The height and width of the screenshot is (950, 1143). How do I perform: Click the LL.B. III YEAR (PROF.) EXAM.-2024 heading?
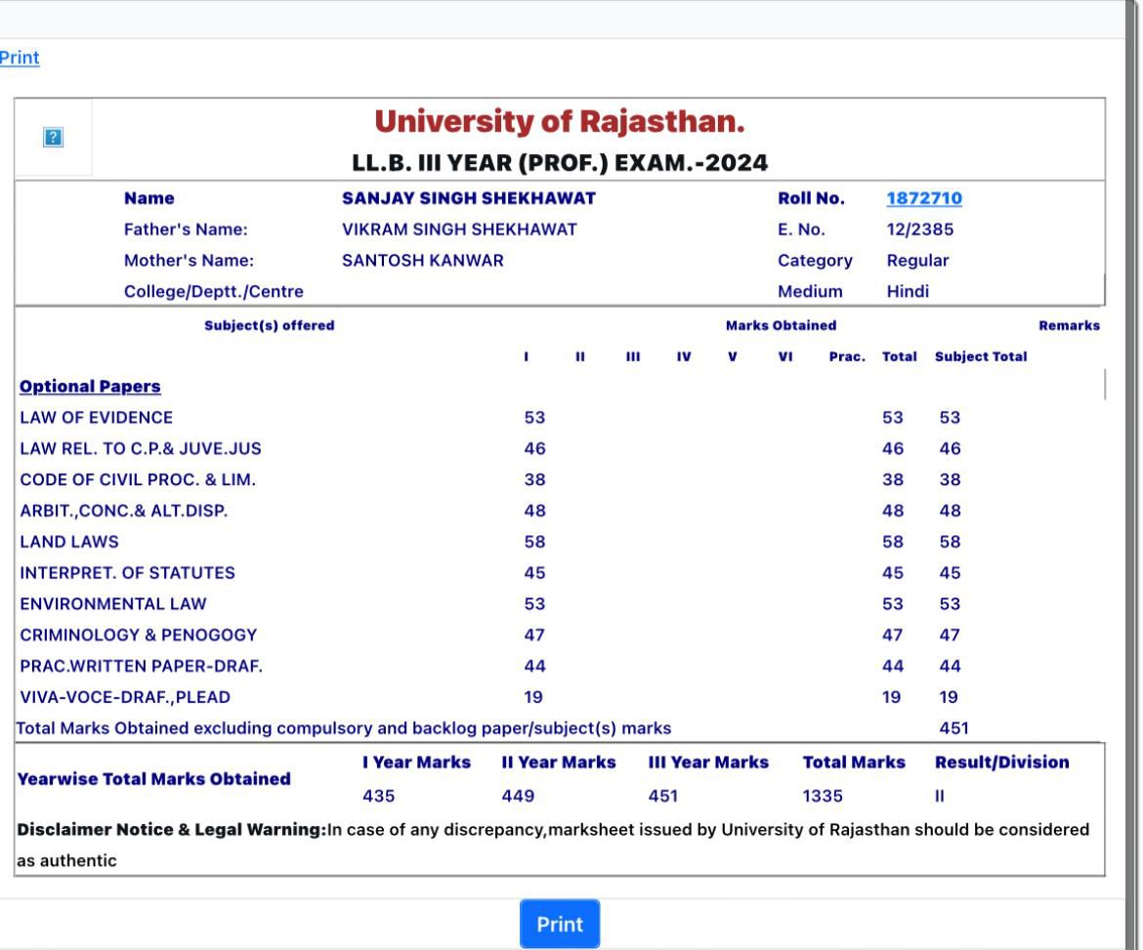[559, 162]
